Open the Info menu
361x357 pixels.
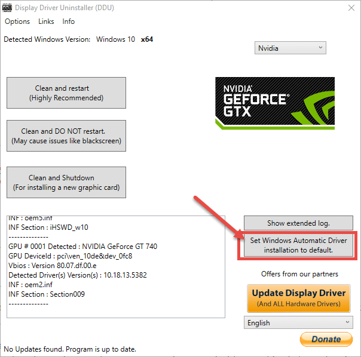[68, 21]
